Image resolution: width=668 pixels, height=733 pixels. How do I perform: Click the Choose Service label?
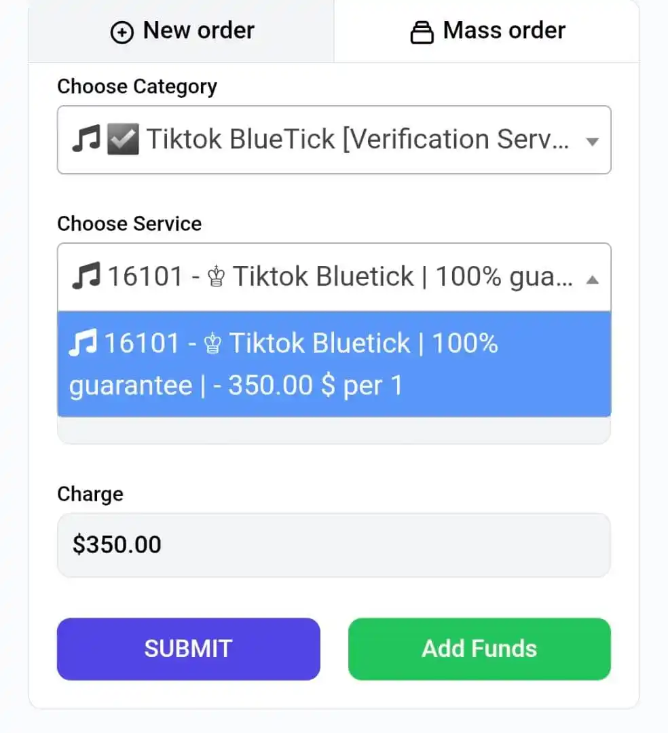click(130, 223)
